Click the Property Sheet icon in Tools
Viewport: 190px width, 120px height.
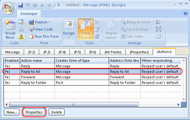[97, 29]
